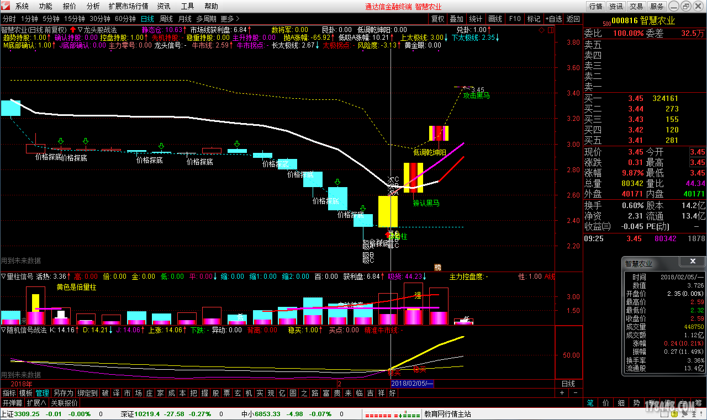
Task: Open the 工具 menu
Action: [188, 7]
